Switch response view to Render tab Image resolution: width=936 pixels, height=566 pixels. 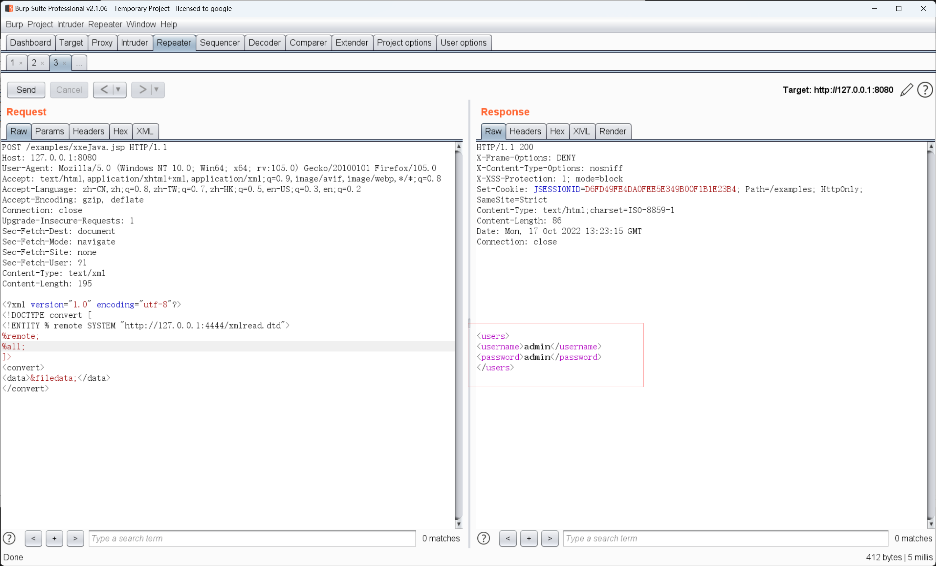613,131
